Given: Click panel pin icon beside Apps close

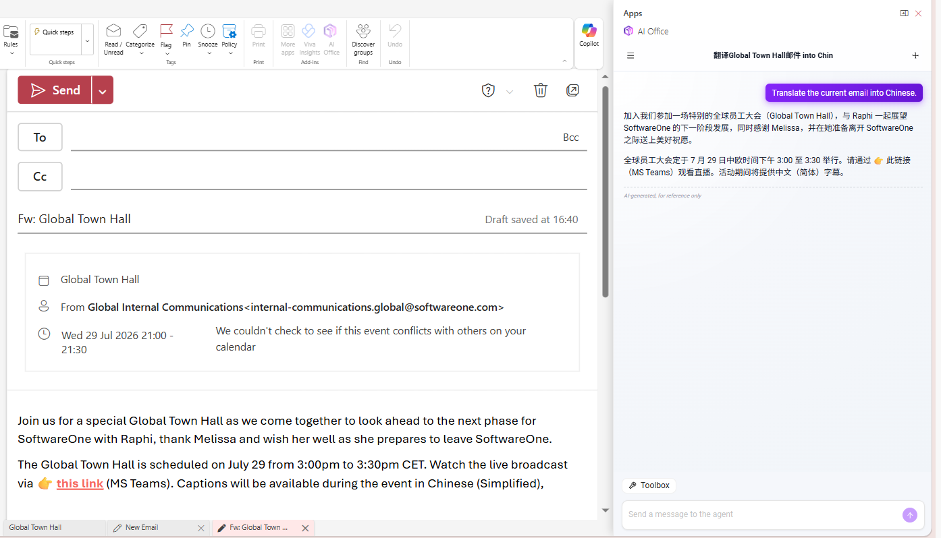Looking at the screenshot, I should coord(904,13).
